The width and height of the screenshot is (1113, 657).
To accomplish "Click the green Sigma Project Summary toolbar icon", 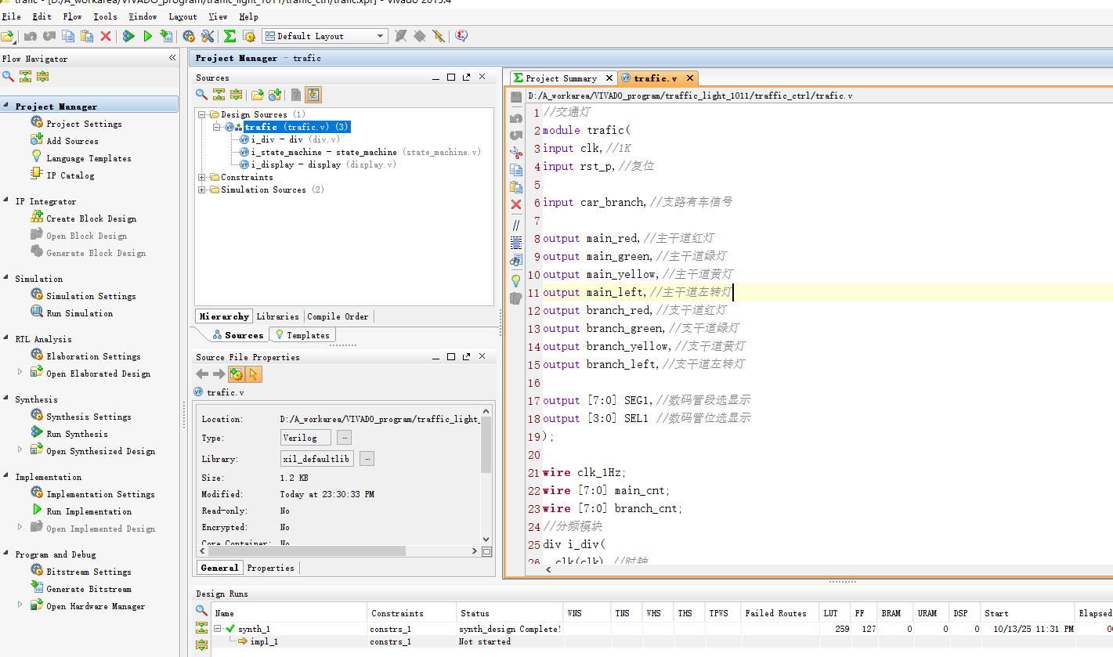I will tap(229, 36).
